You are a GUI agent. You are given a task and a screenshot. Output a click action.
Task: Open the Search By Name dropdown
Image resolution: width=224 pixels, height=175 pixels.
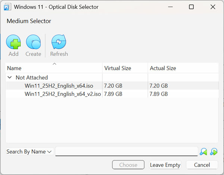click(x=29, y=151)
